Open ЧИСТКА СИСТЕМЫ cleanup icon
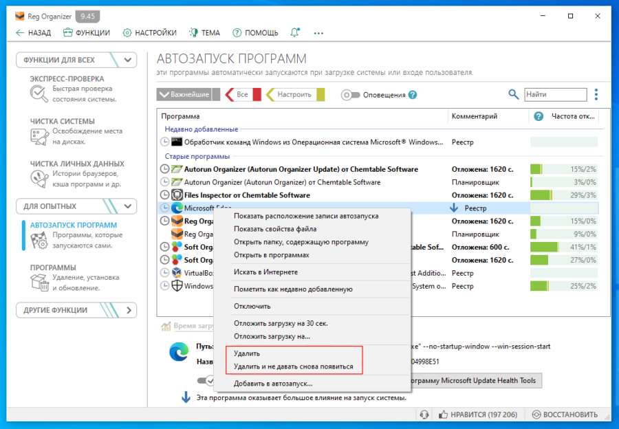619x429 pixels. click(x=39, y=137)
